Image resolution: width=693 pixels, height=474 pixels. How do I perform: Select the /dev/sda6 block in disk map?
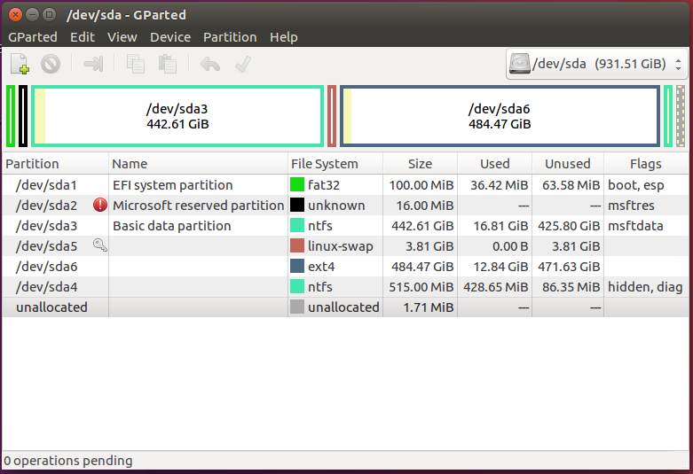point(500,116)
